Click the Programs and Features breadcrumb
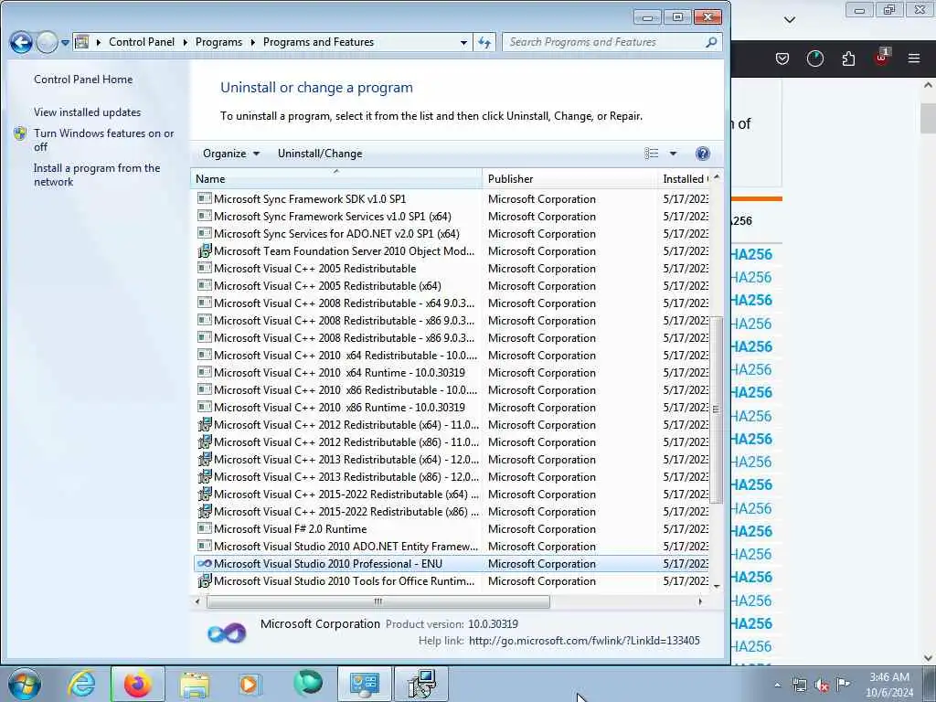The width and height of the screenshot is (936, 702). click(318, 42)
